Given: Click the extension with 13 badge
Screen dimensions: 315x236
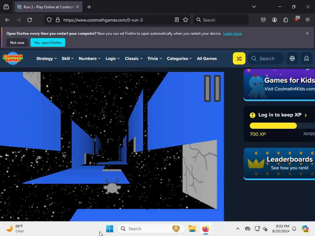Looking at the screenshot, I should click(x=297, y=19).
